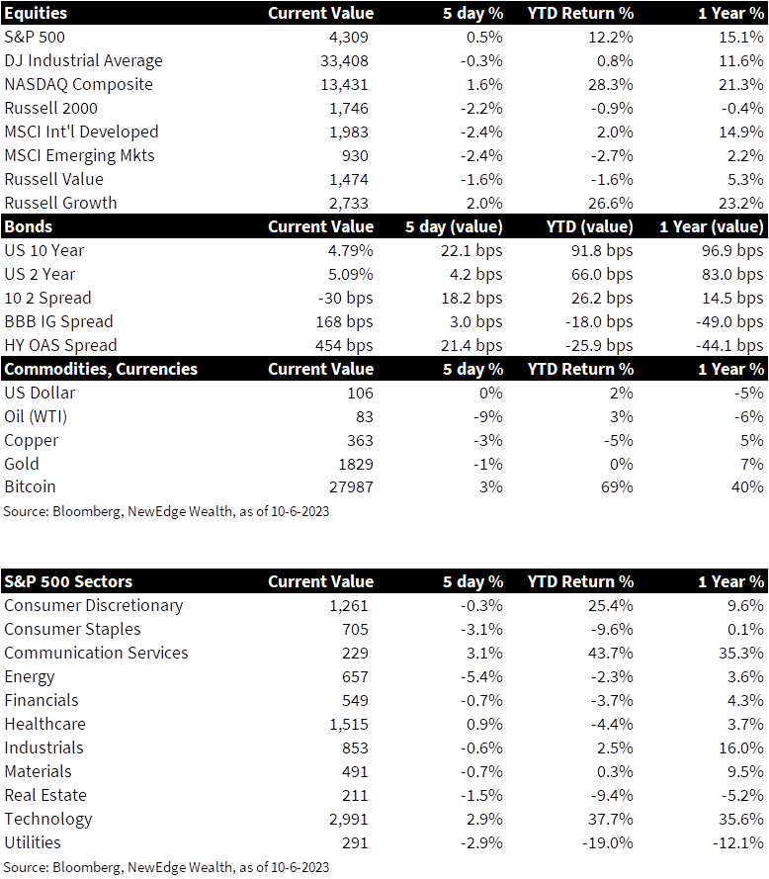This screenshot has width=769, height=879.
Task: Click the Bitcoin row label
Action: click(x=30, y=486)
